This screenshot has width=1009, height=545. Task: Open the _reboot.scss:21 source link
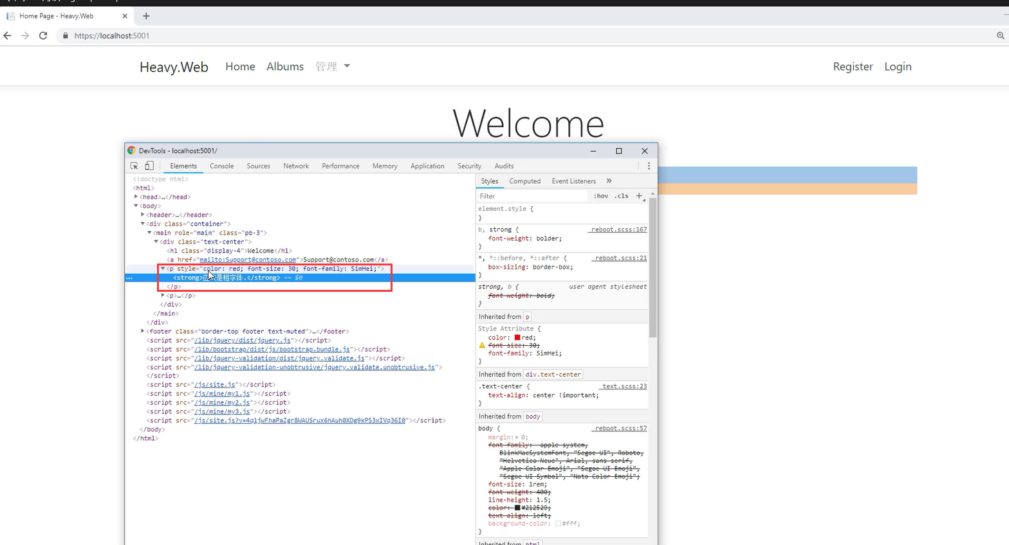620,258
